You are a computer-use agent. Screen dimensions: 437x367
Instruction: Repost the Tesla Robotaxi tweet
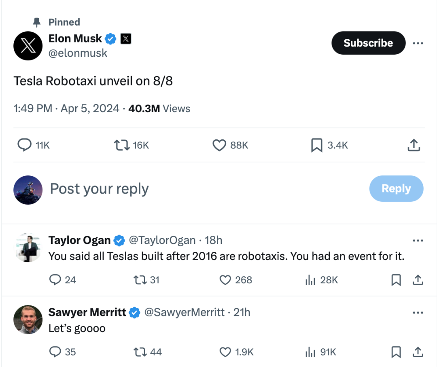click(x=122, y=145)
